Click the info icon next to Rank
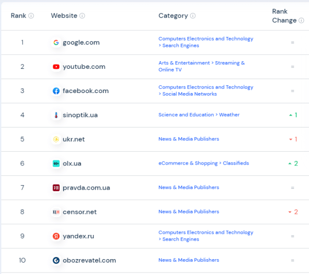This screenshot has width=309, height=274. [31, 16]
